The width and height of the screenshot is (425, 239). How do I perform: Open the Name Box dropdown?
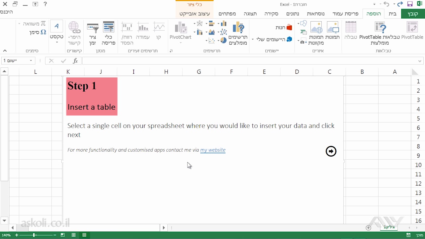point(31,61)
